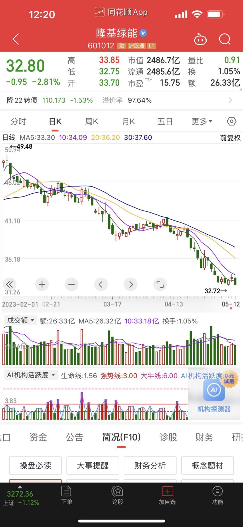This screenshot has height=527, width=243.
Task: Move chart right with arrow icon
Action: click(x=130, y=284)
